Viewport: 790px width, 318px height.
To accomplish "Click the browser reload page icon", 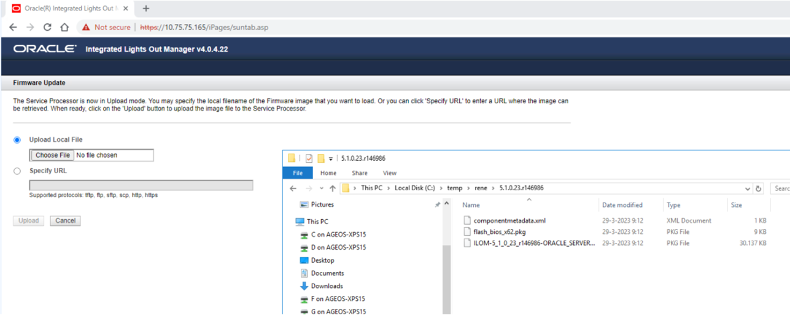I will [47, 27].
